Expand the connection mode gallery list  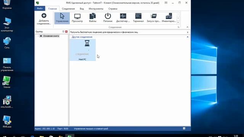(x=178, y=22)
